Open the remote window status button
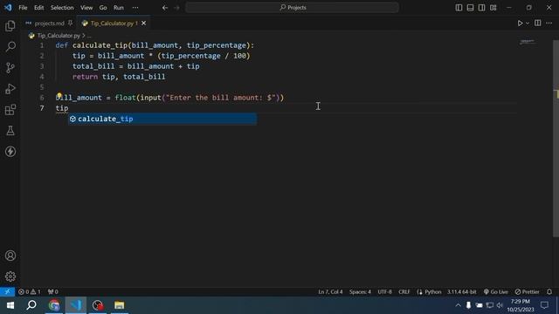This screenshot has height=314, width=559. click(7, 291)
